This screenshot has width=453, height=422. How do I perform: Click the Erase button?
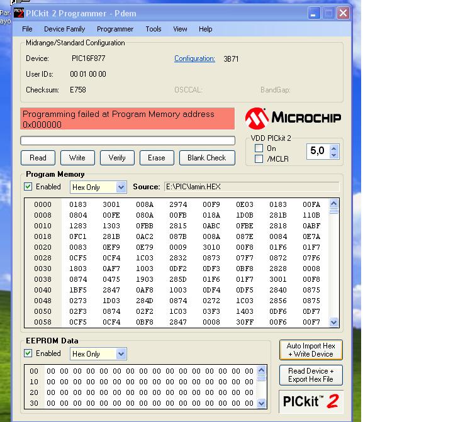click(157, 158)
